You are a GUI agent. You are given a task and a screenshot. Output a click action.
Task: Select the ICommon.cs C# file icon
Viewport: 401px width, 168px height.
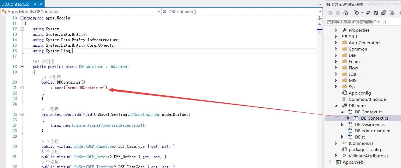(x=345, y=143)
